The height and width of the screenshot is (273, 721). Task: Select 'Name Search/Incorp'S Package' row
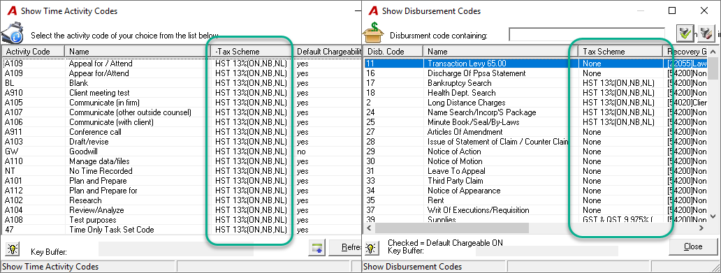(536, 112)
